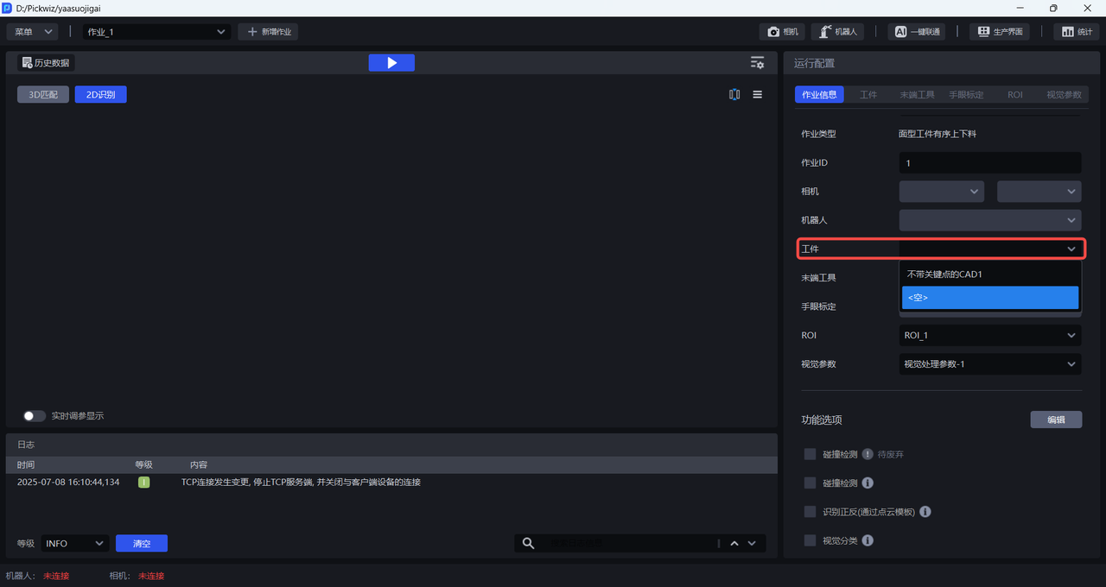
Task: Check 识别正反(通过点云模板) option
Action: (810, 512)
